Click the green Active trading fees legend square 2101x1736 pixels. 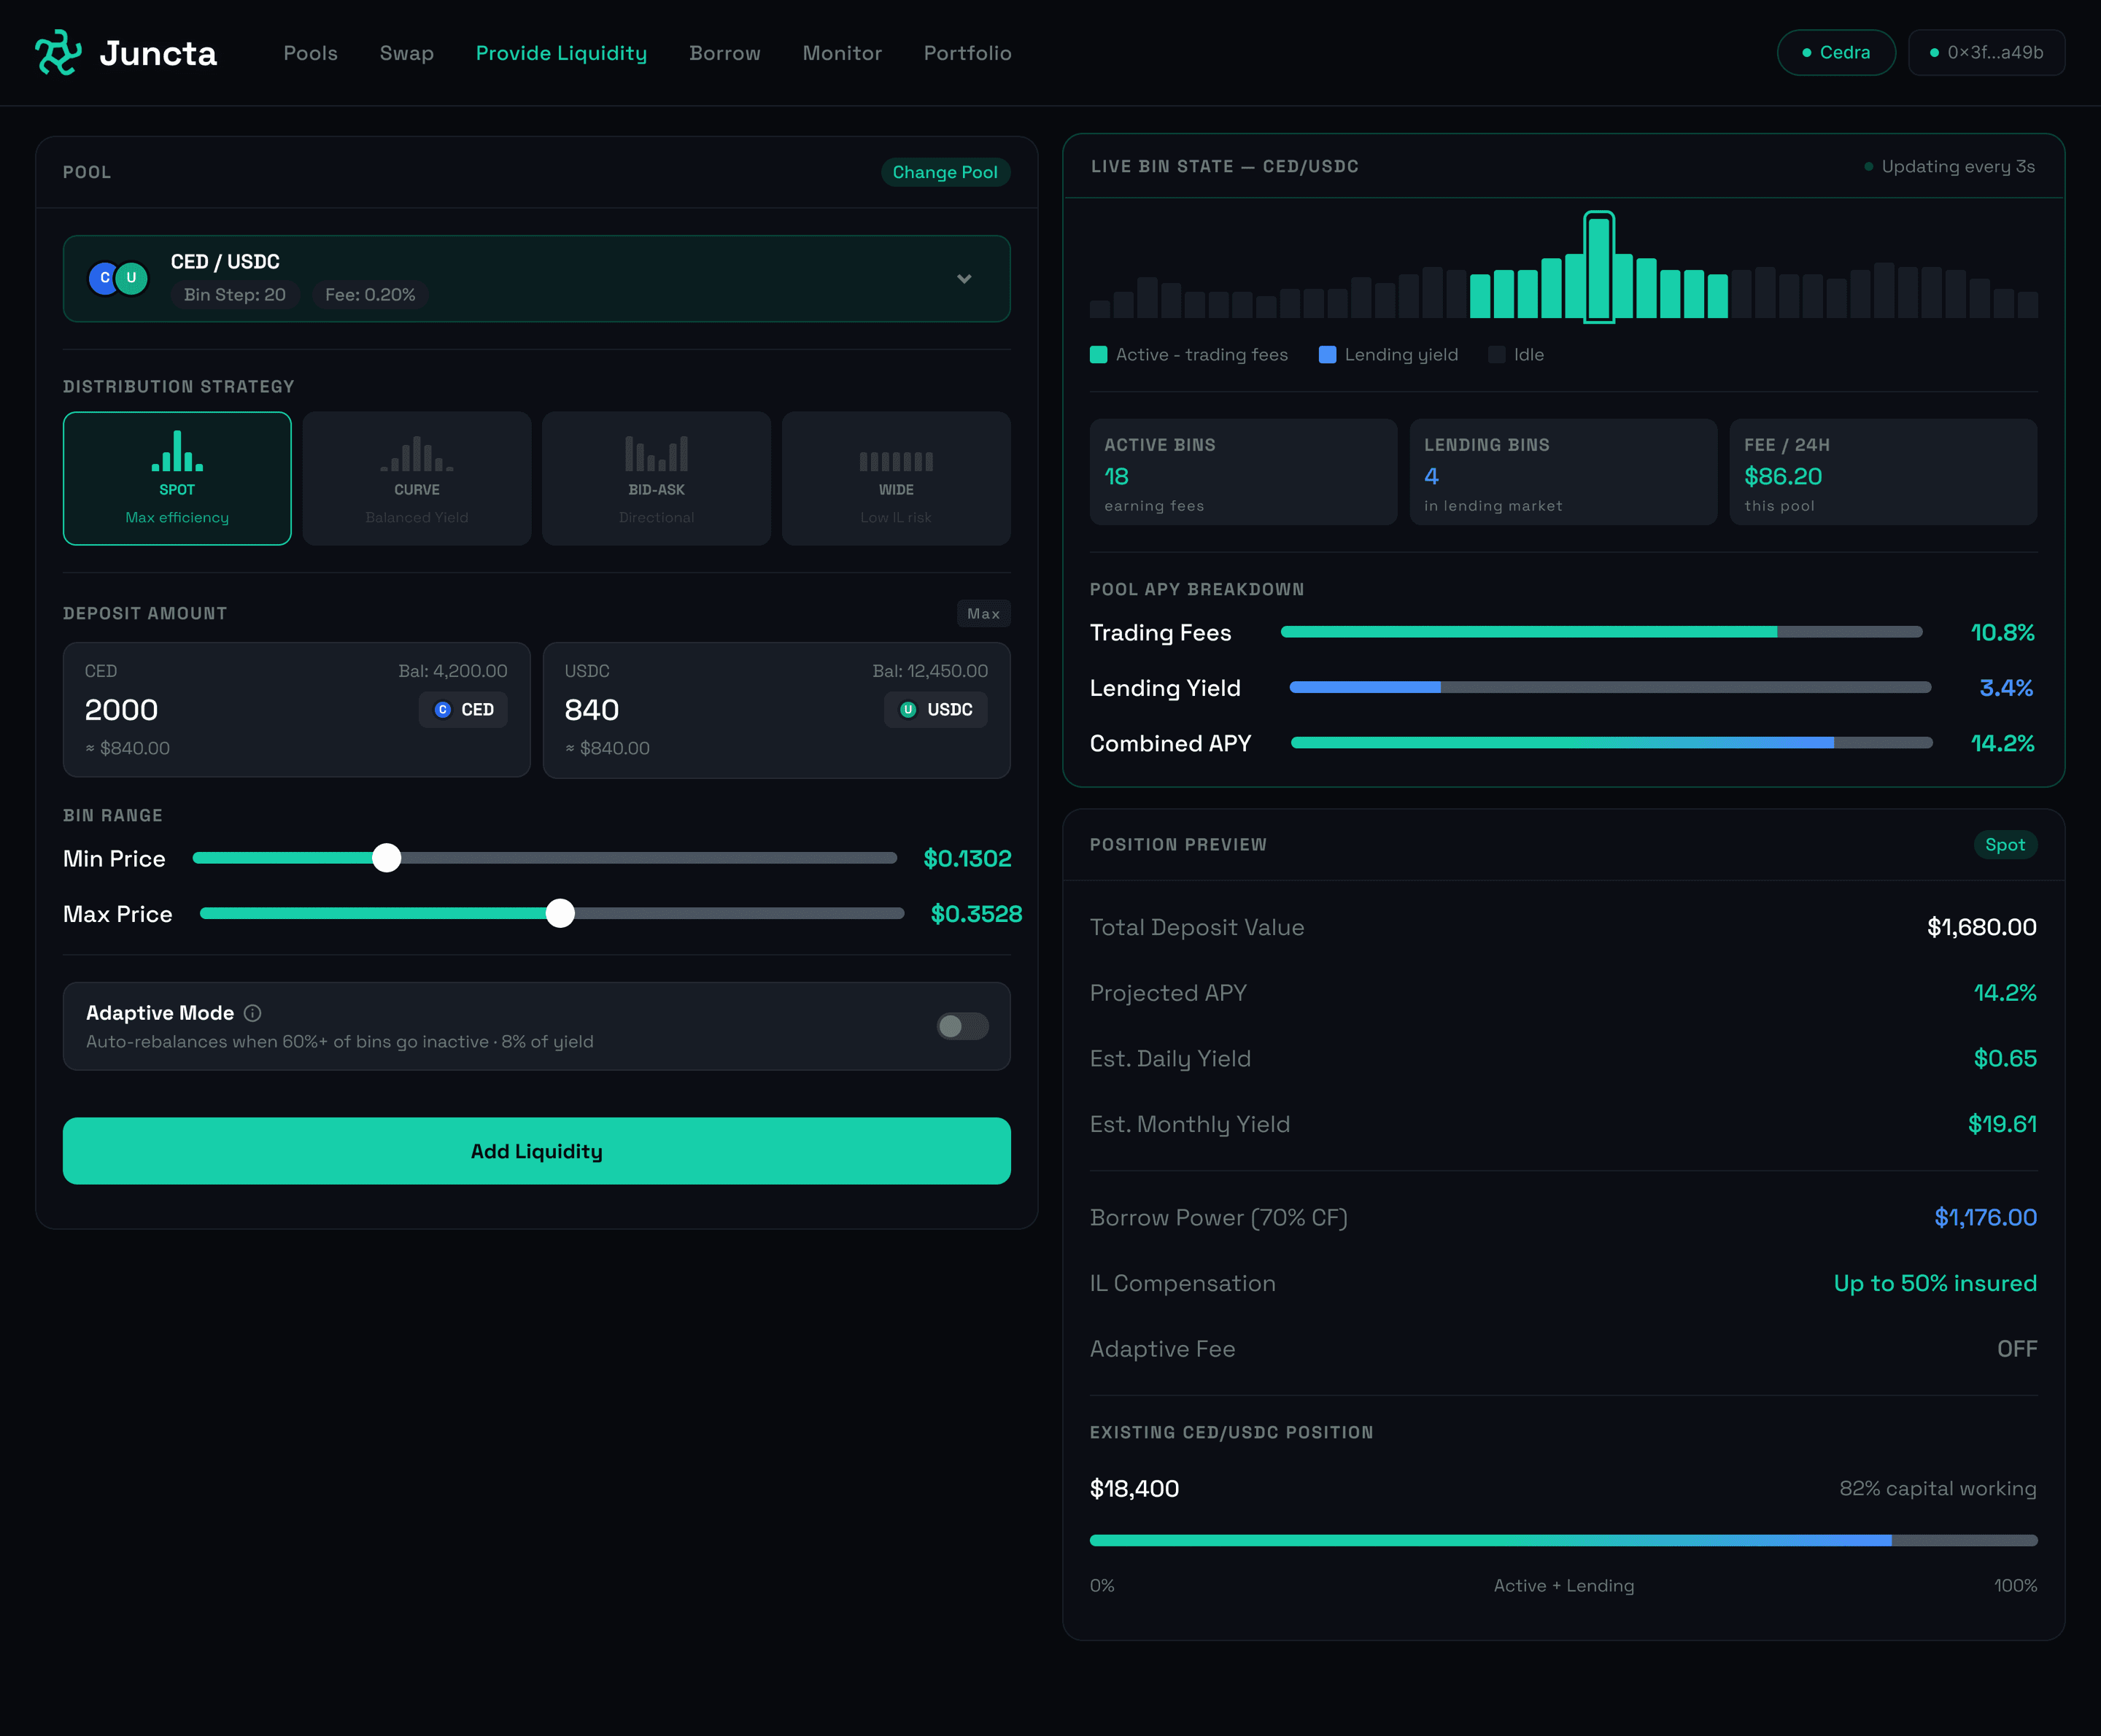(1098, 354)
